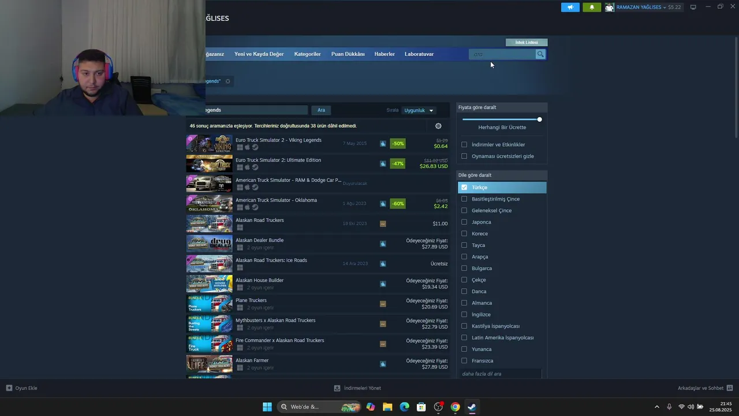
Task: Click review thumb icon for Ultimate Edition
Action: tap(383, 164)
